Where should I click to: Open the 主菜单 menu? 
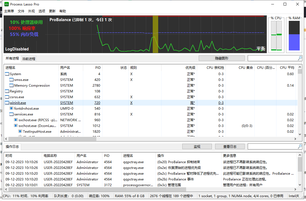click(x=9, y=11)
